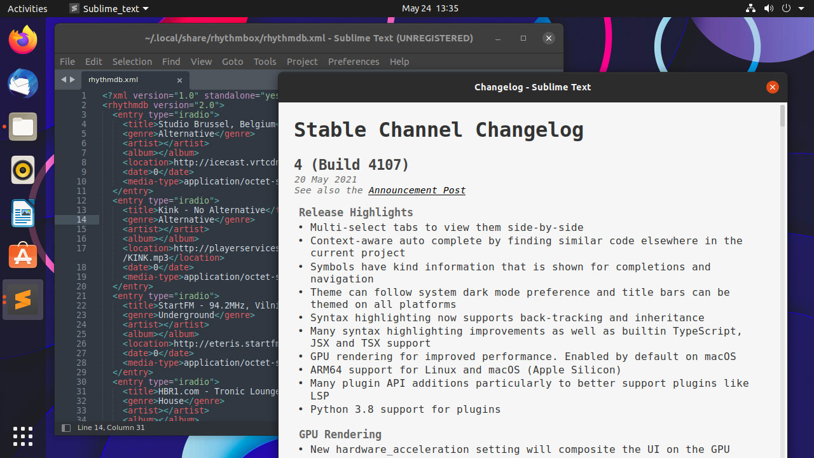Open the Preferences menu
Viewport: 814px width, 458px height.
point(354,62)
